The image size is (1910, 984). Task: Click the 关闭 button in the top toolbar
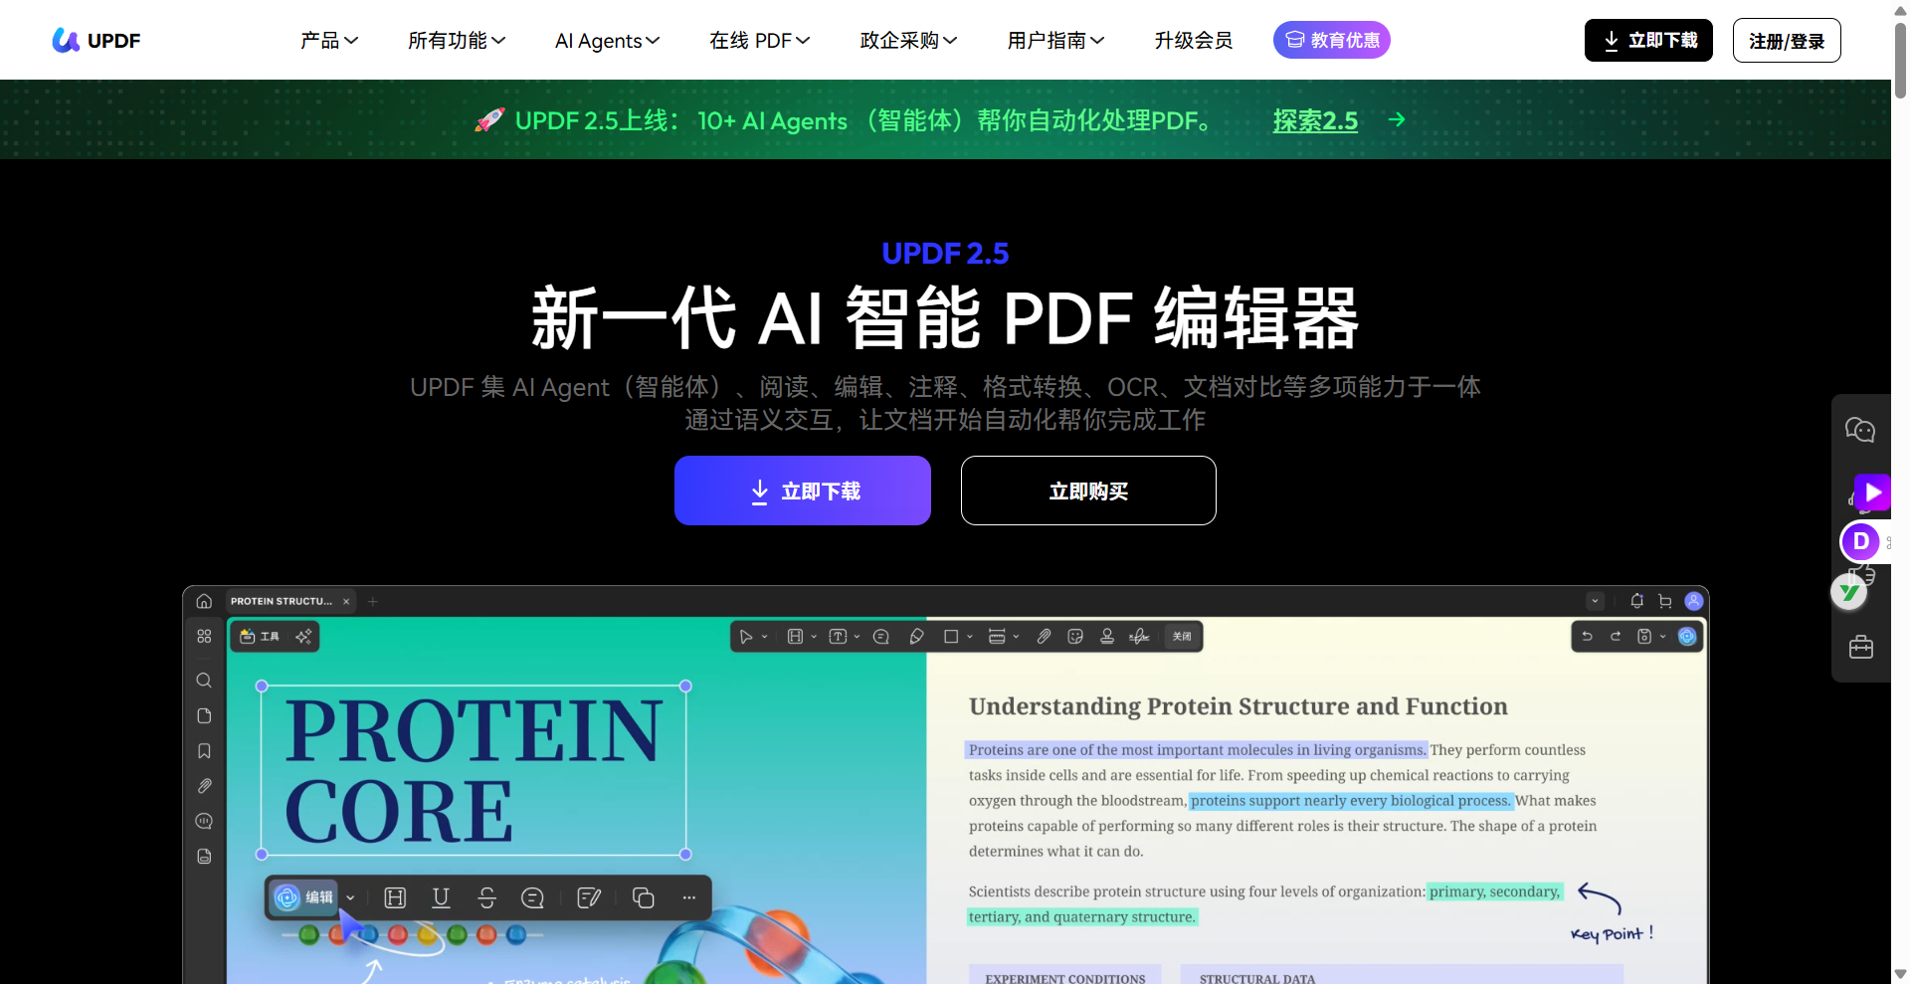pos(1182,636)
